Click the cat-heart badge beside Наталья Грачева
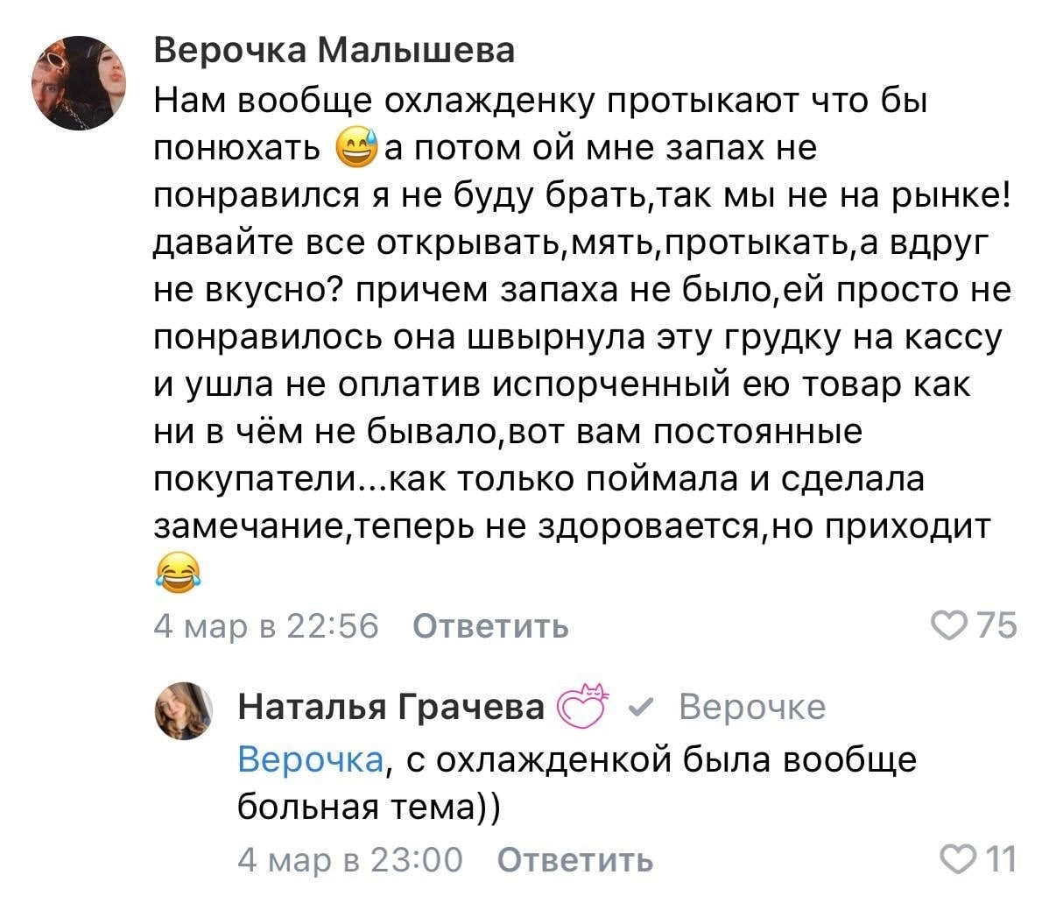 [583, 705]
